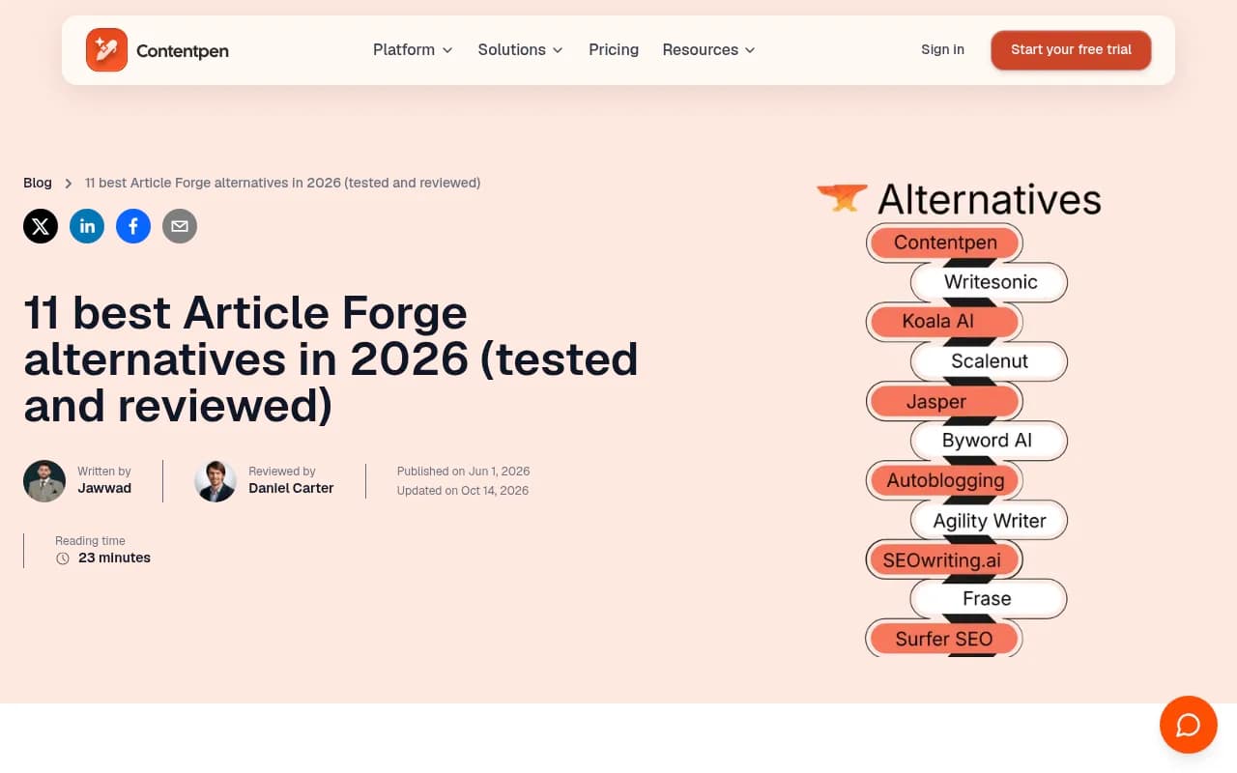
Task: Click the Alternatives title in the image
Action: [x=990, y=200]
